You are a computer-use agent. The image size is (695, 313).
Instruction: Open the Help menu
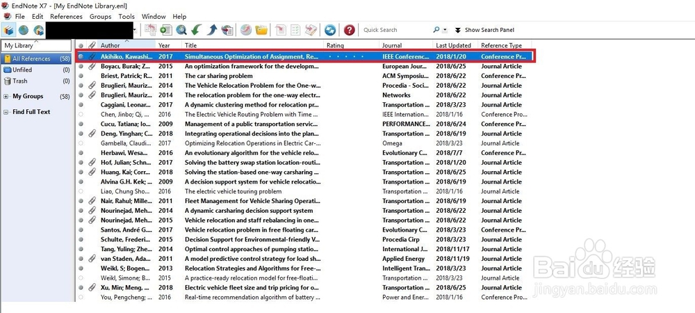[x=179, y=17]
